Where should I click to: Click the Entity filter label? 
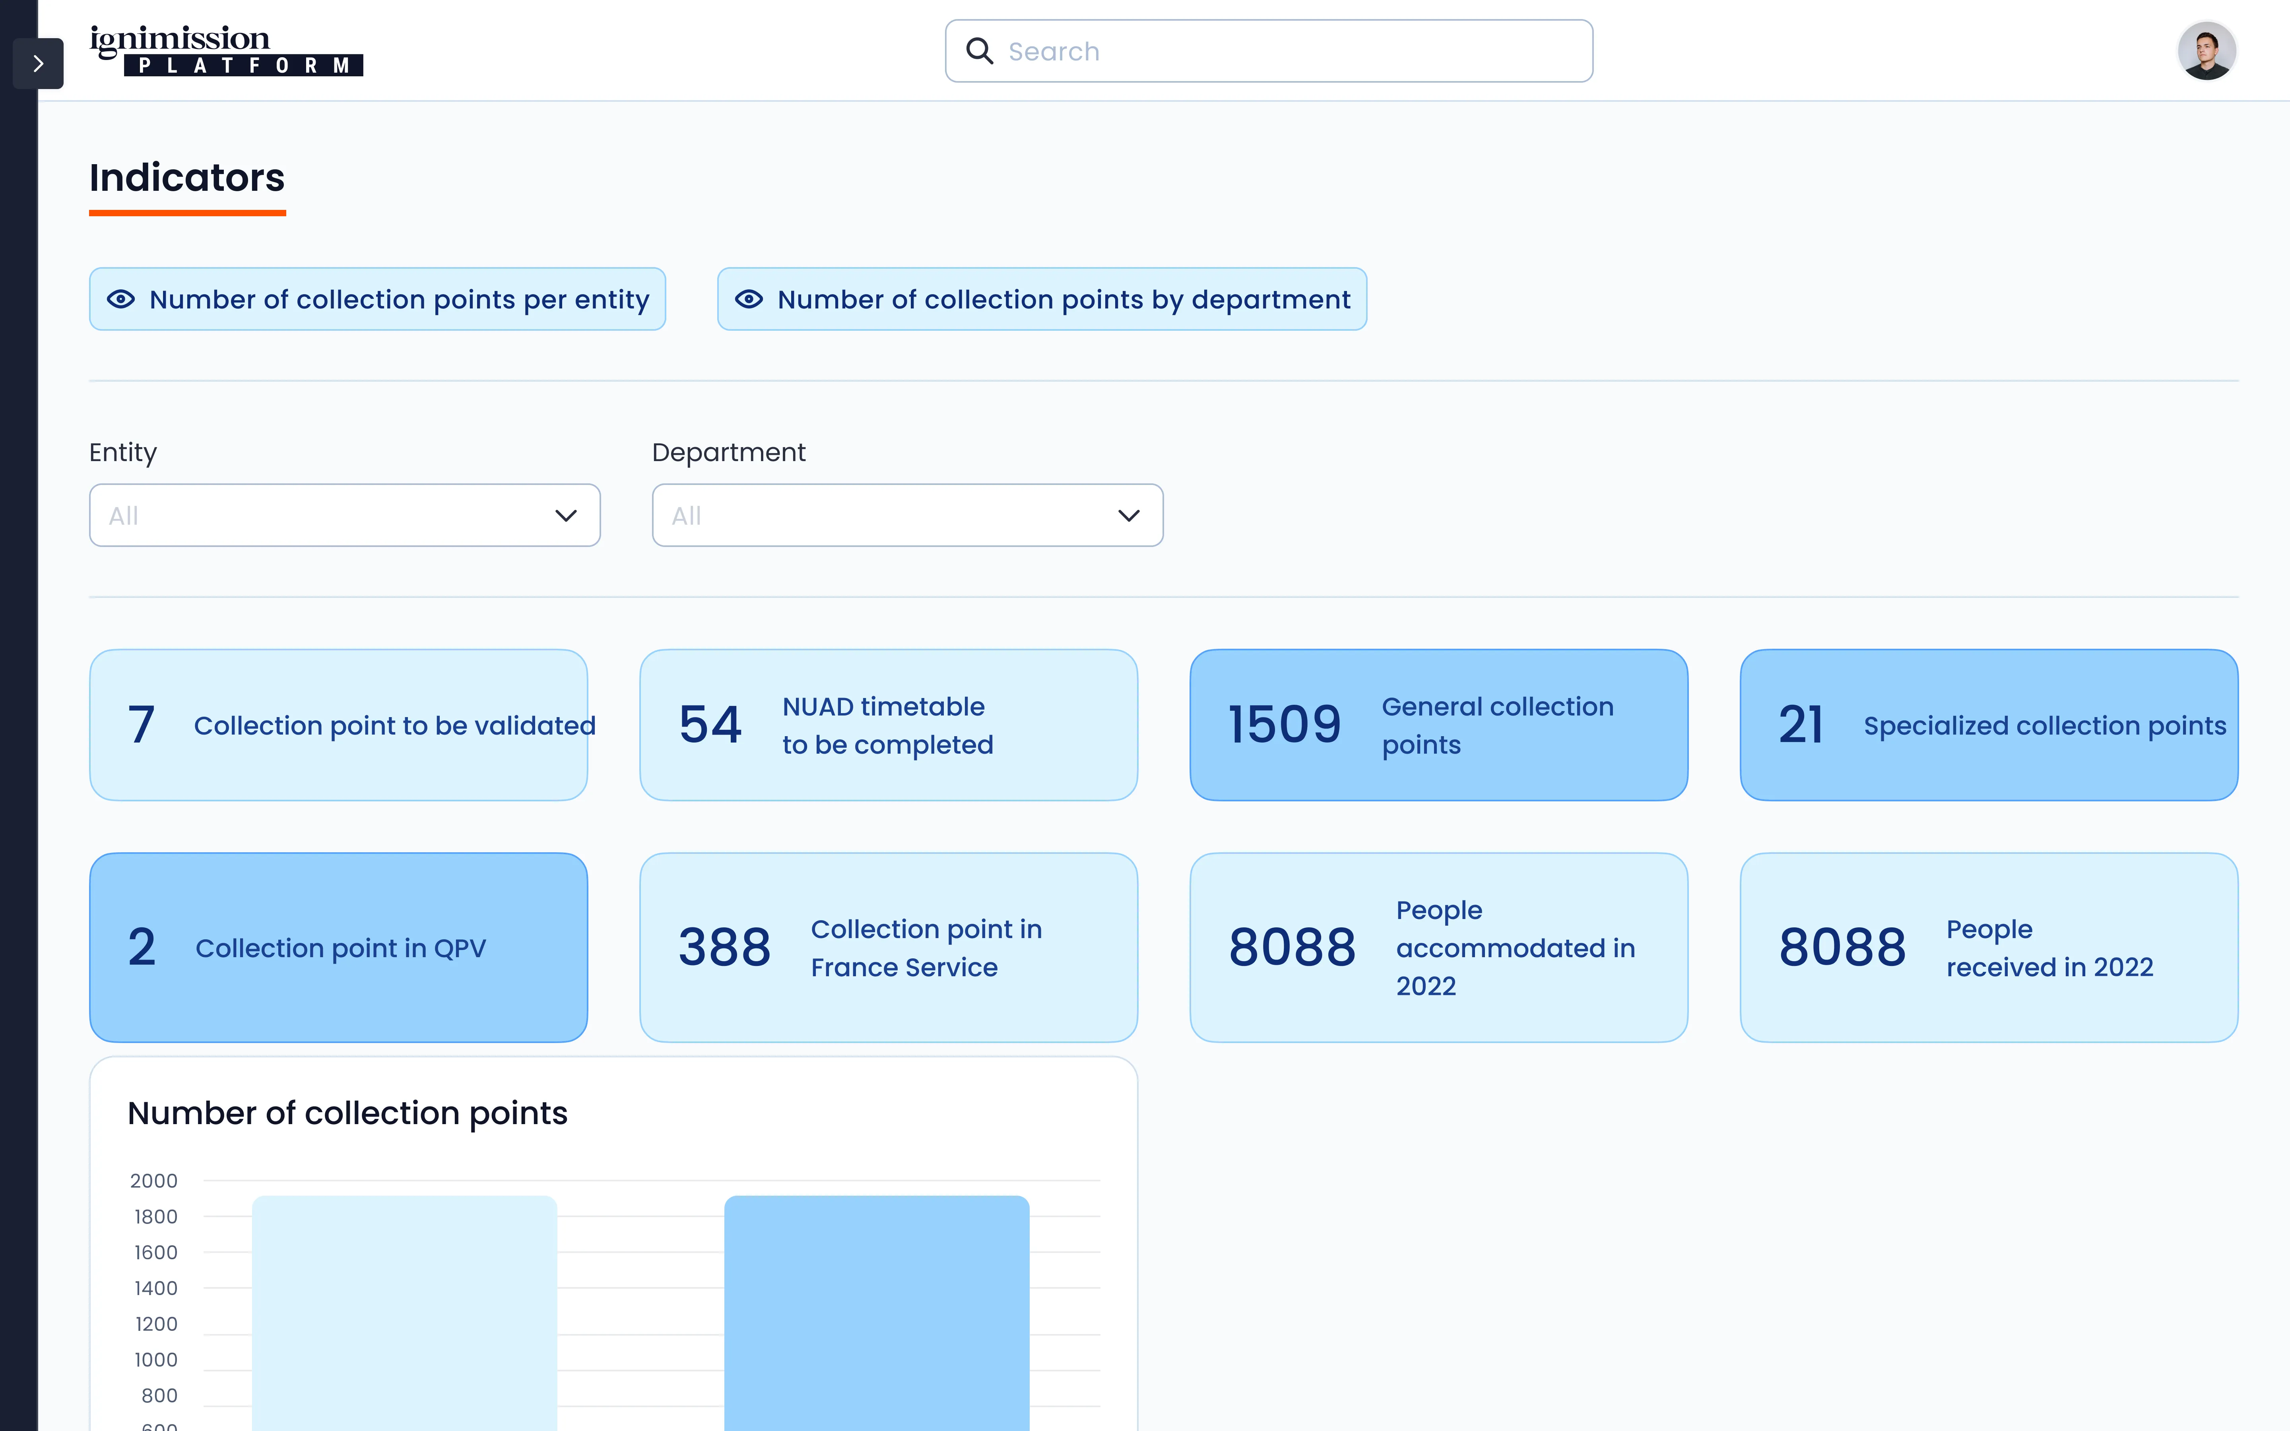point(123,452)
